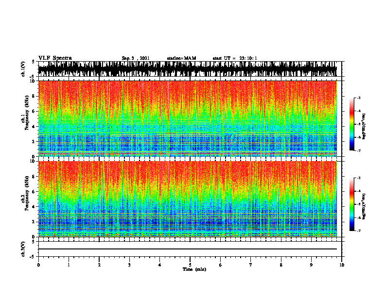Click the ch.1 frequency tick "4"
385x297 pixels.
34,127
